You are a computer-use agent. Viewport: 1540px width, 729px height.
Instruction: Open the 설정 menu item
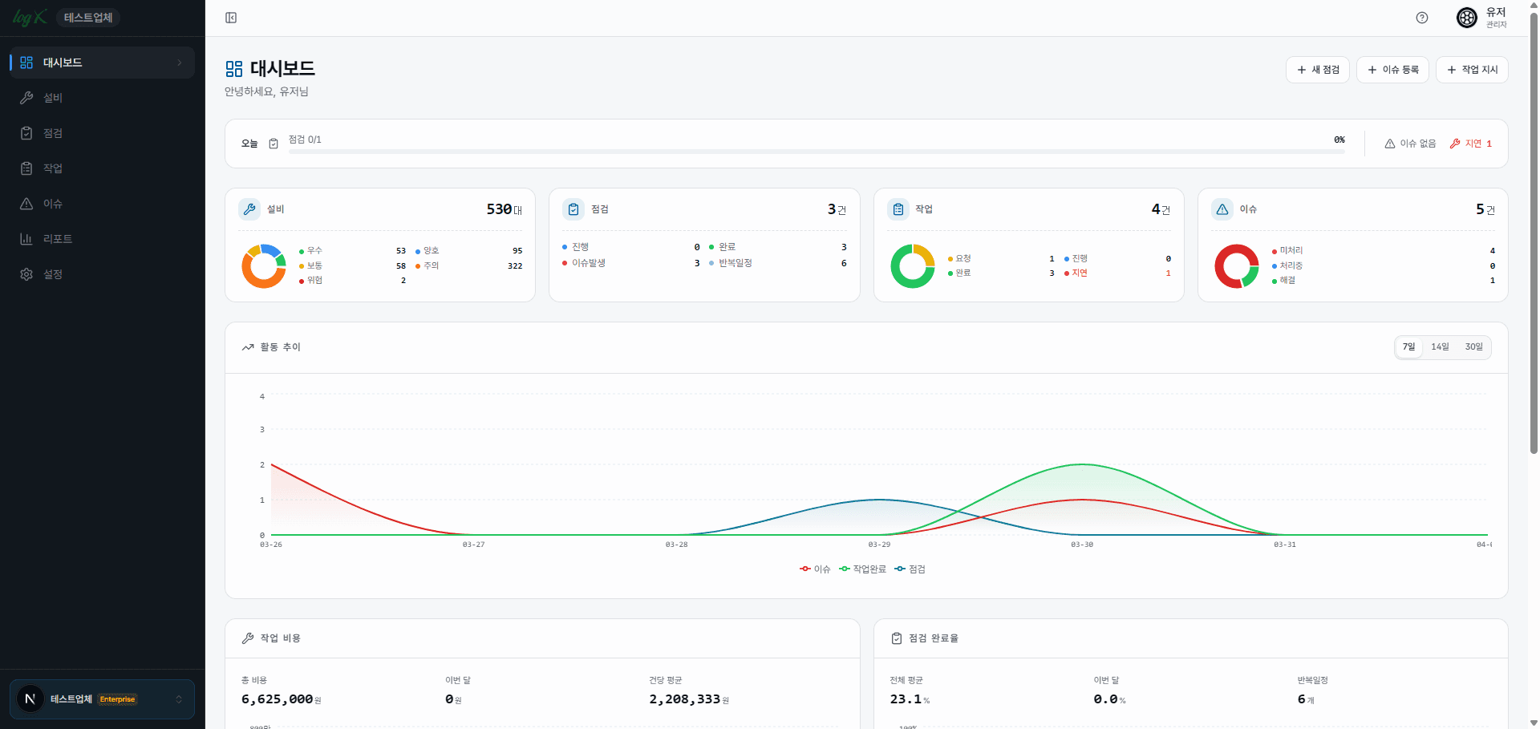click(103, 274)
